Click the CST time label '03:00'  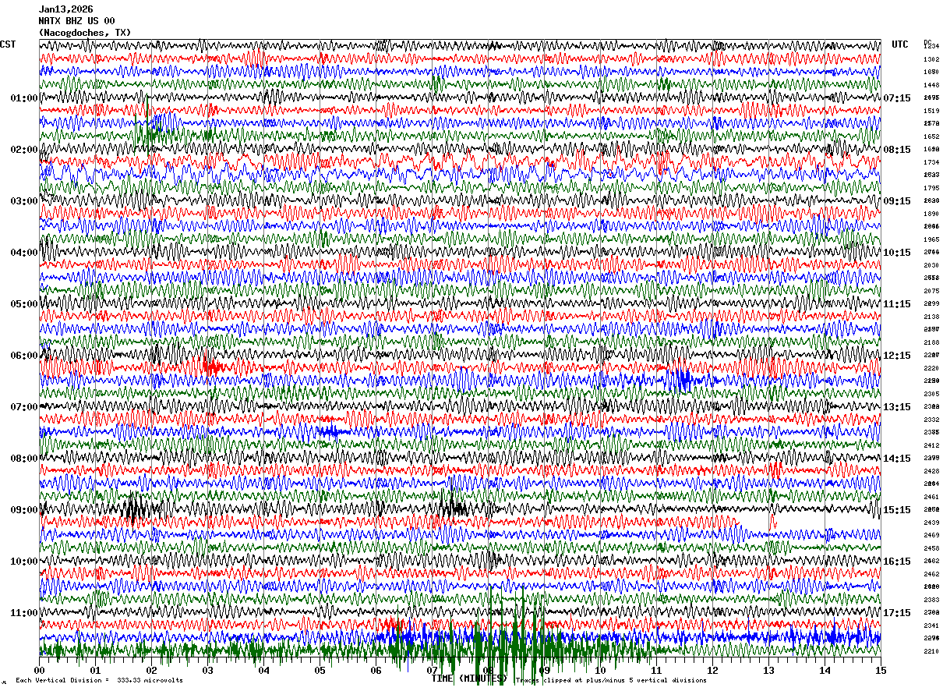pos(24,201)
